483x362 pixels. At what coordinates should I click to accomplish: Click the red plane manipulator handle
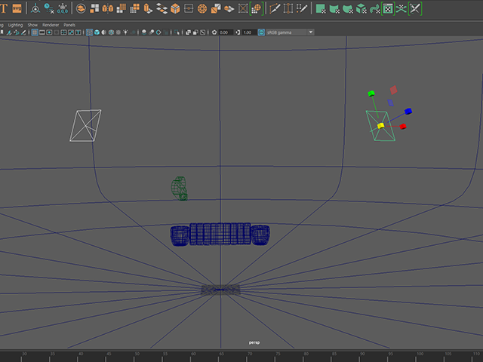click(393, 90)
